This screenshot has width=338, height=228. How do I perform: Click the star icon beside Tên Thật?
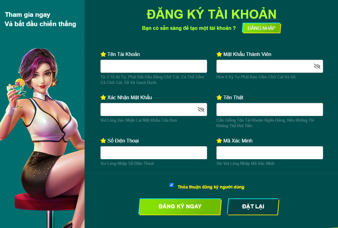[x=219, y=97]
